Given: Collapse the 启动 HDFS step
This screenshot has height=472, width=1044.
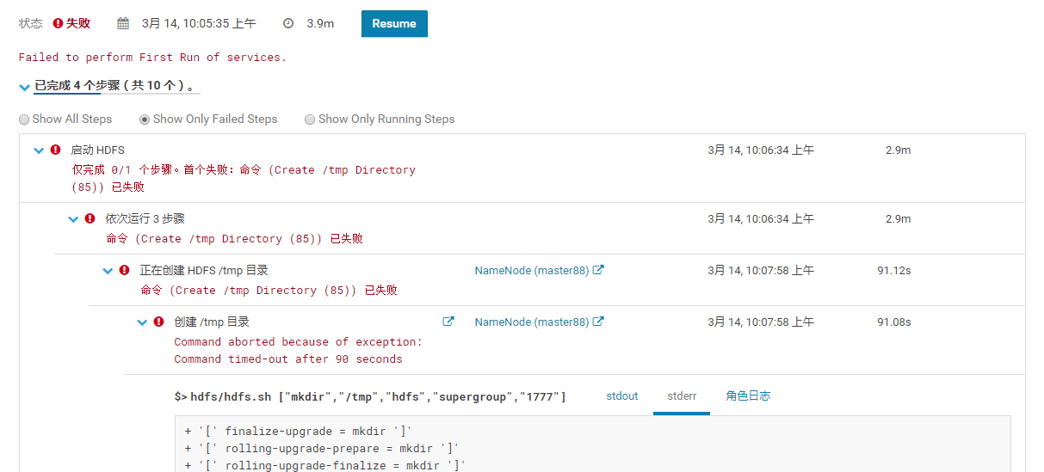Looking at the screenshot, I should [39, 150].
